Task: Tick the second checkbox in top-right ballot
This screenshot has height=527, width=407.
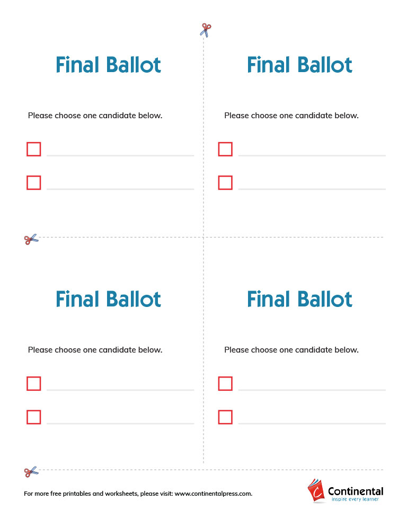Action: click(x=225, y=183)
